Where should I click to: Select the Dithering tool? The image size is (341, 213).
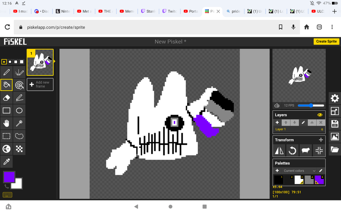click(x=19, y=149)
